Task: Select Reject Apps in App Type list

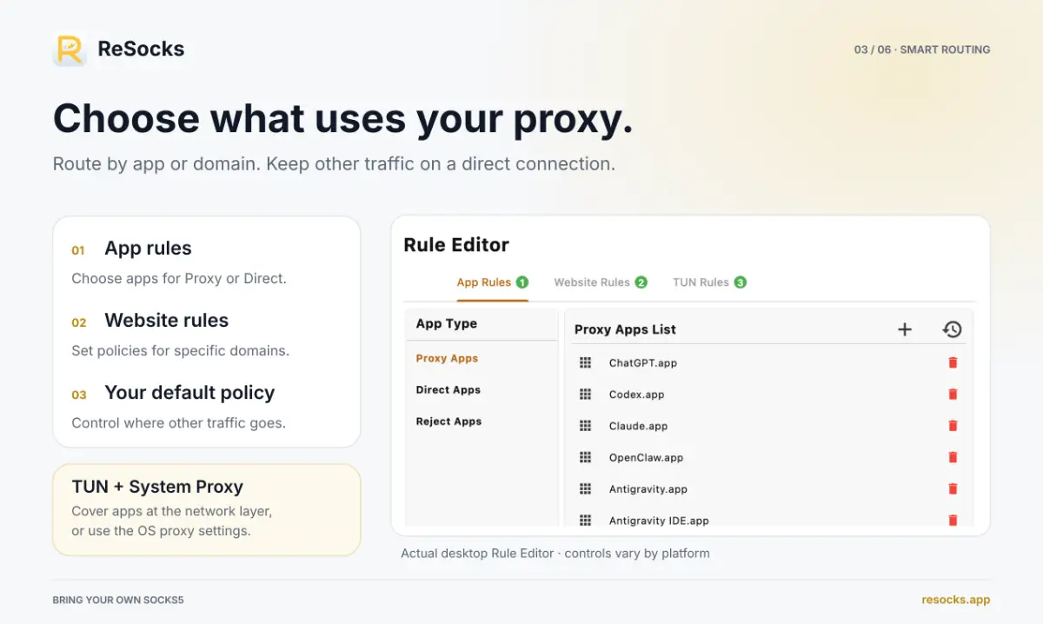Action: point(448,422)
